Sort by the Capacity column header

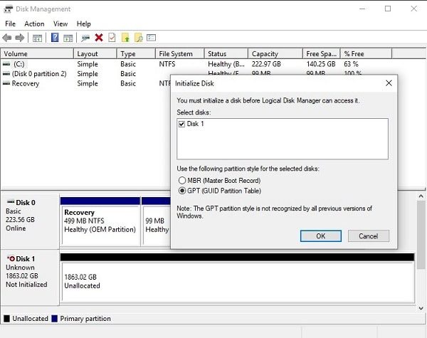point(275,53)
